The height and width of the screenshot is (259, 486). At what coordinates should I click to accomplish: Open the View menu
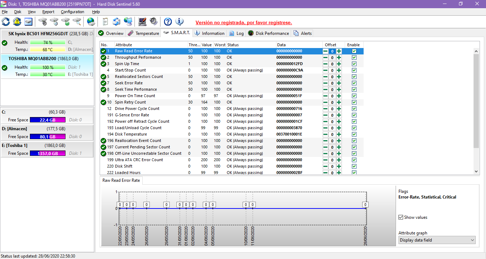coord(32,12)
